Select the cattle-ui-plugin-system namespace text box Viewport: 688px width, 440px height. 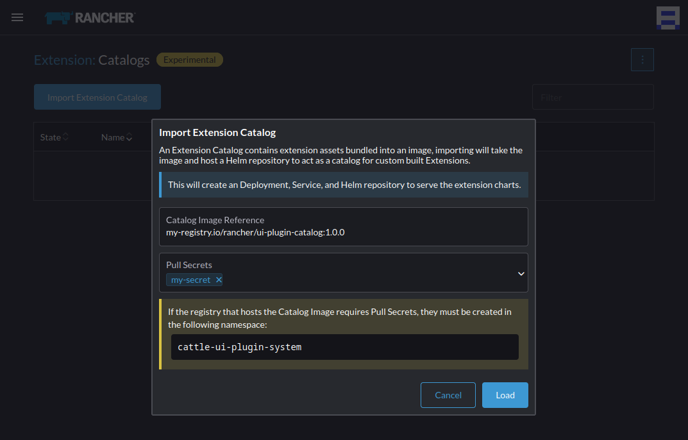click(x=344, y=346)
